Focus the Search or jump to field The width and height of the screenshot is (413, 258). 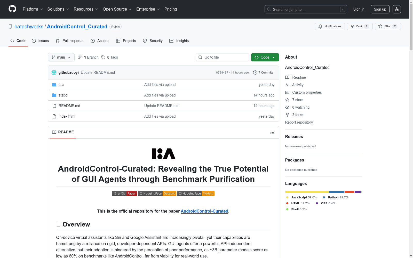pos(306,9)
